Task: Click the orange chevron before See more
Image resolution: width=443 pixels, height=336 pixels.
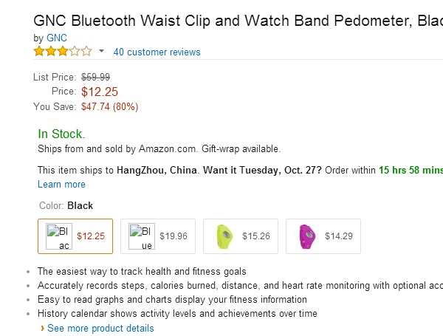Action: pyautogui.click(x=43, y=328)
